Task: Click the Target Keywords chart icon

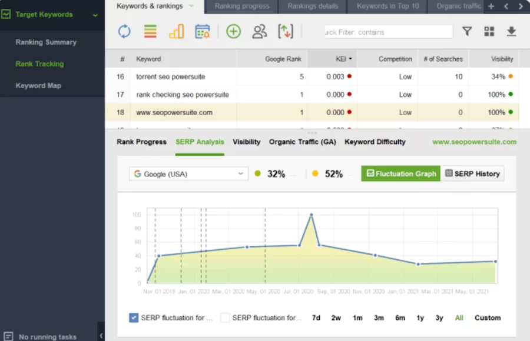Action: coord(6,14)
